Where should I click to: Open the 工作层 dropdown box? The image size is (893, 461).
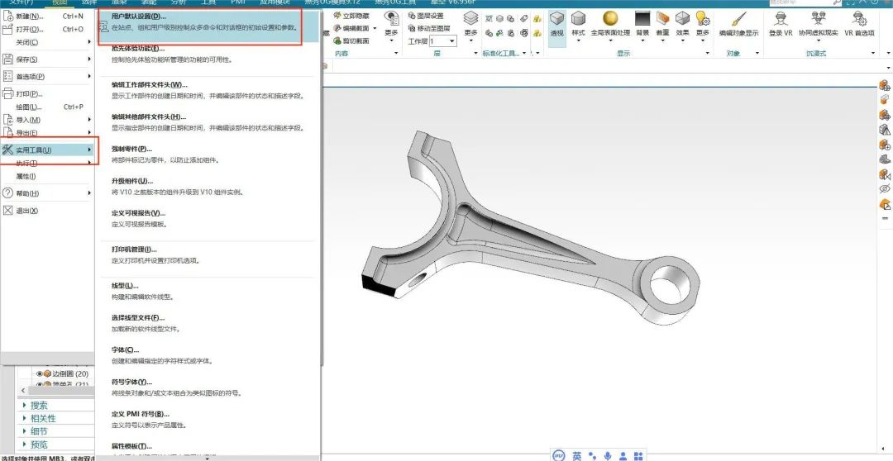point(442,41)
